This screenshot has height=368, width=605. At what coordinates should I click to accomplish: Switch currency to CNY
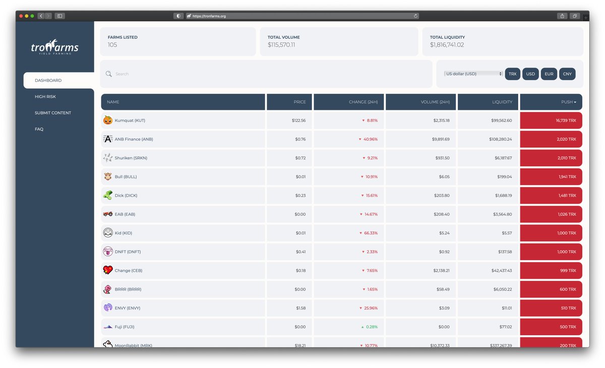(567, 74)
